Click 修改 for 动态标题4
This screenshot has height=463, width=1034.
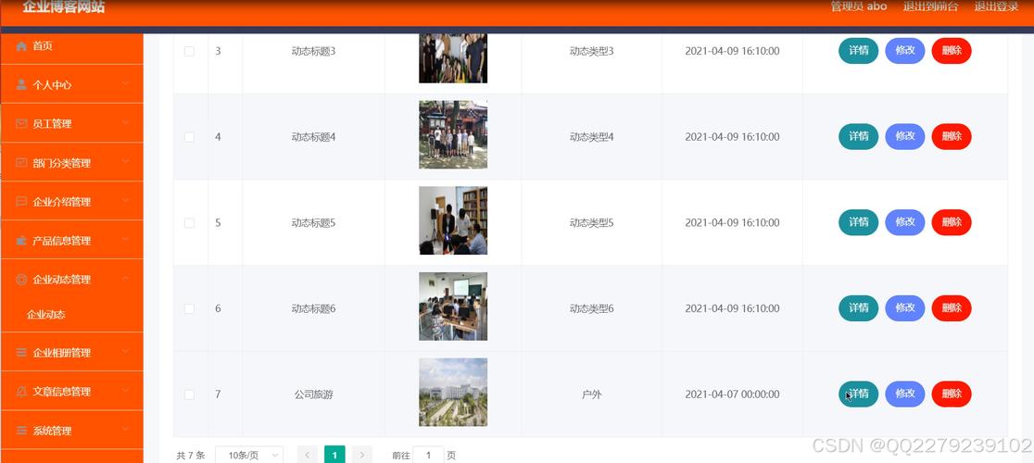[x=904, y=136]
